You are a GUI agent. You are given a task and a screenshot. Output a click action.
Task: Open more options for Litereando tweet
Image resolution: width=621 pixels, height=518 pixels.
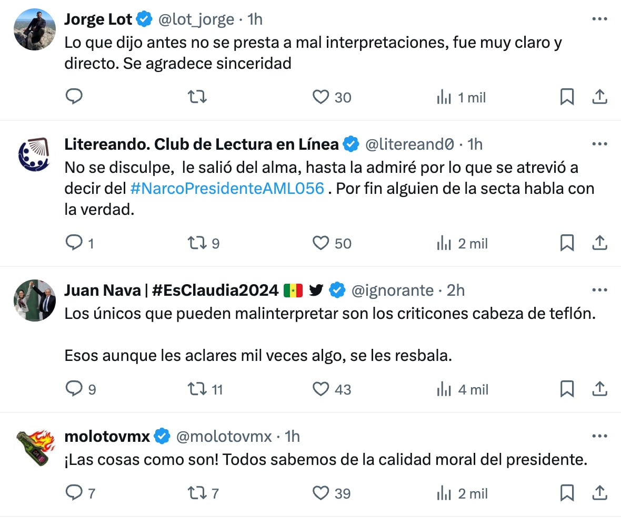pyautogui.click(x=600, y=144)
